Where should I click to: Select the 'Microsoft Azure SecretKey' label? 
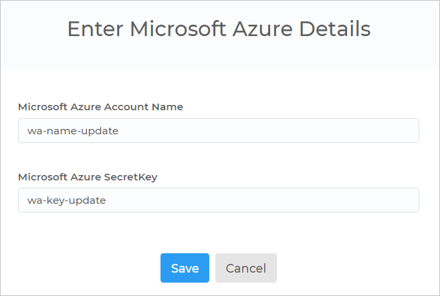(x=88, y=177)
